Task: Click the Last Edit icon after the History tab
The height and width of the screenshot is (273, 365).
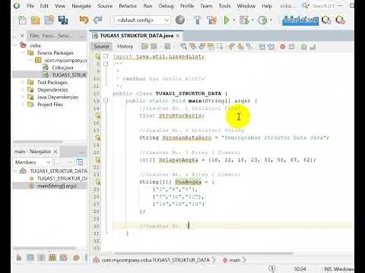Action: click(x=144, y=46)
